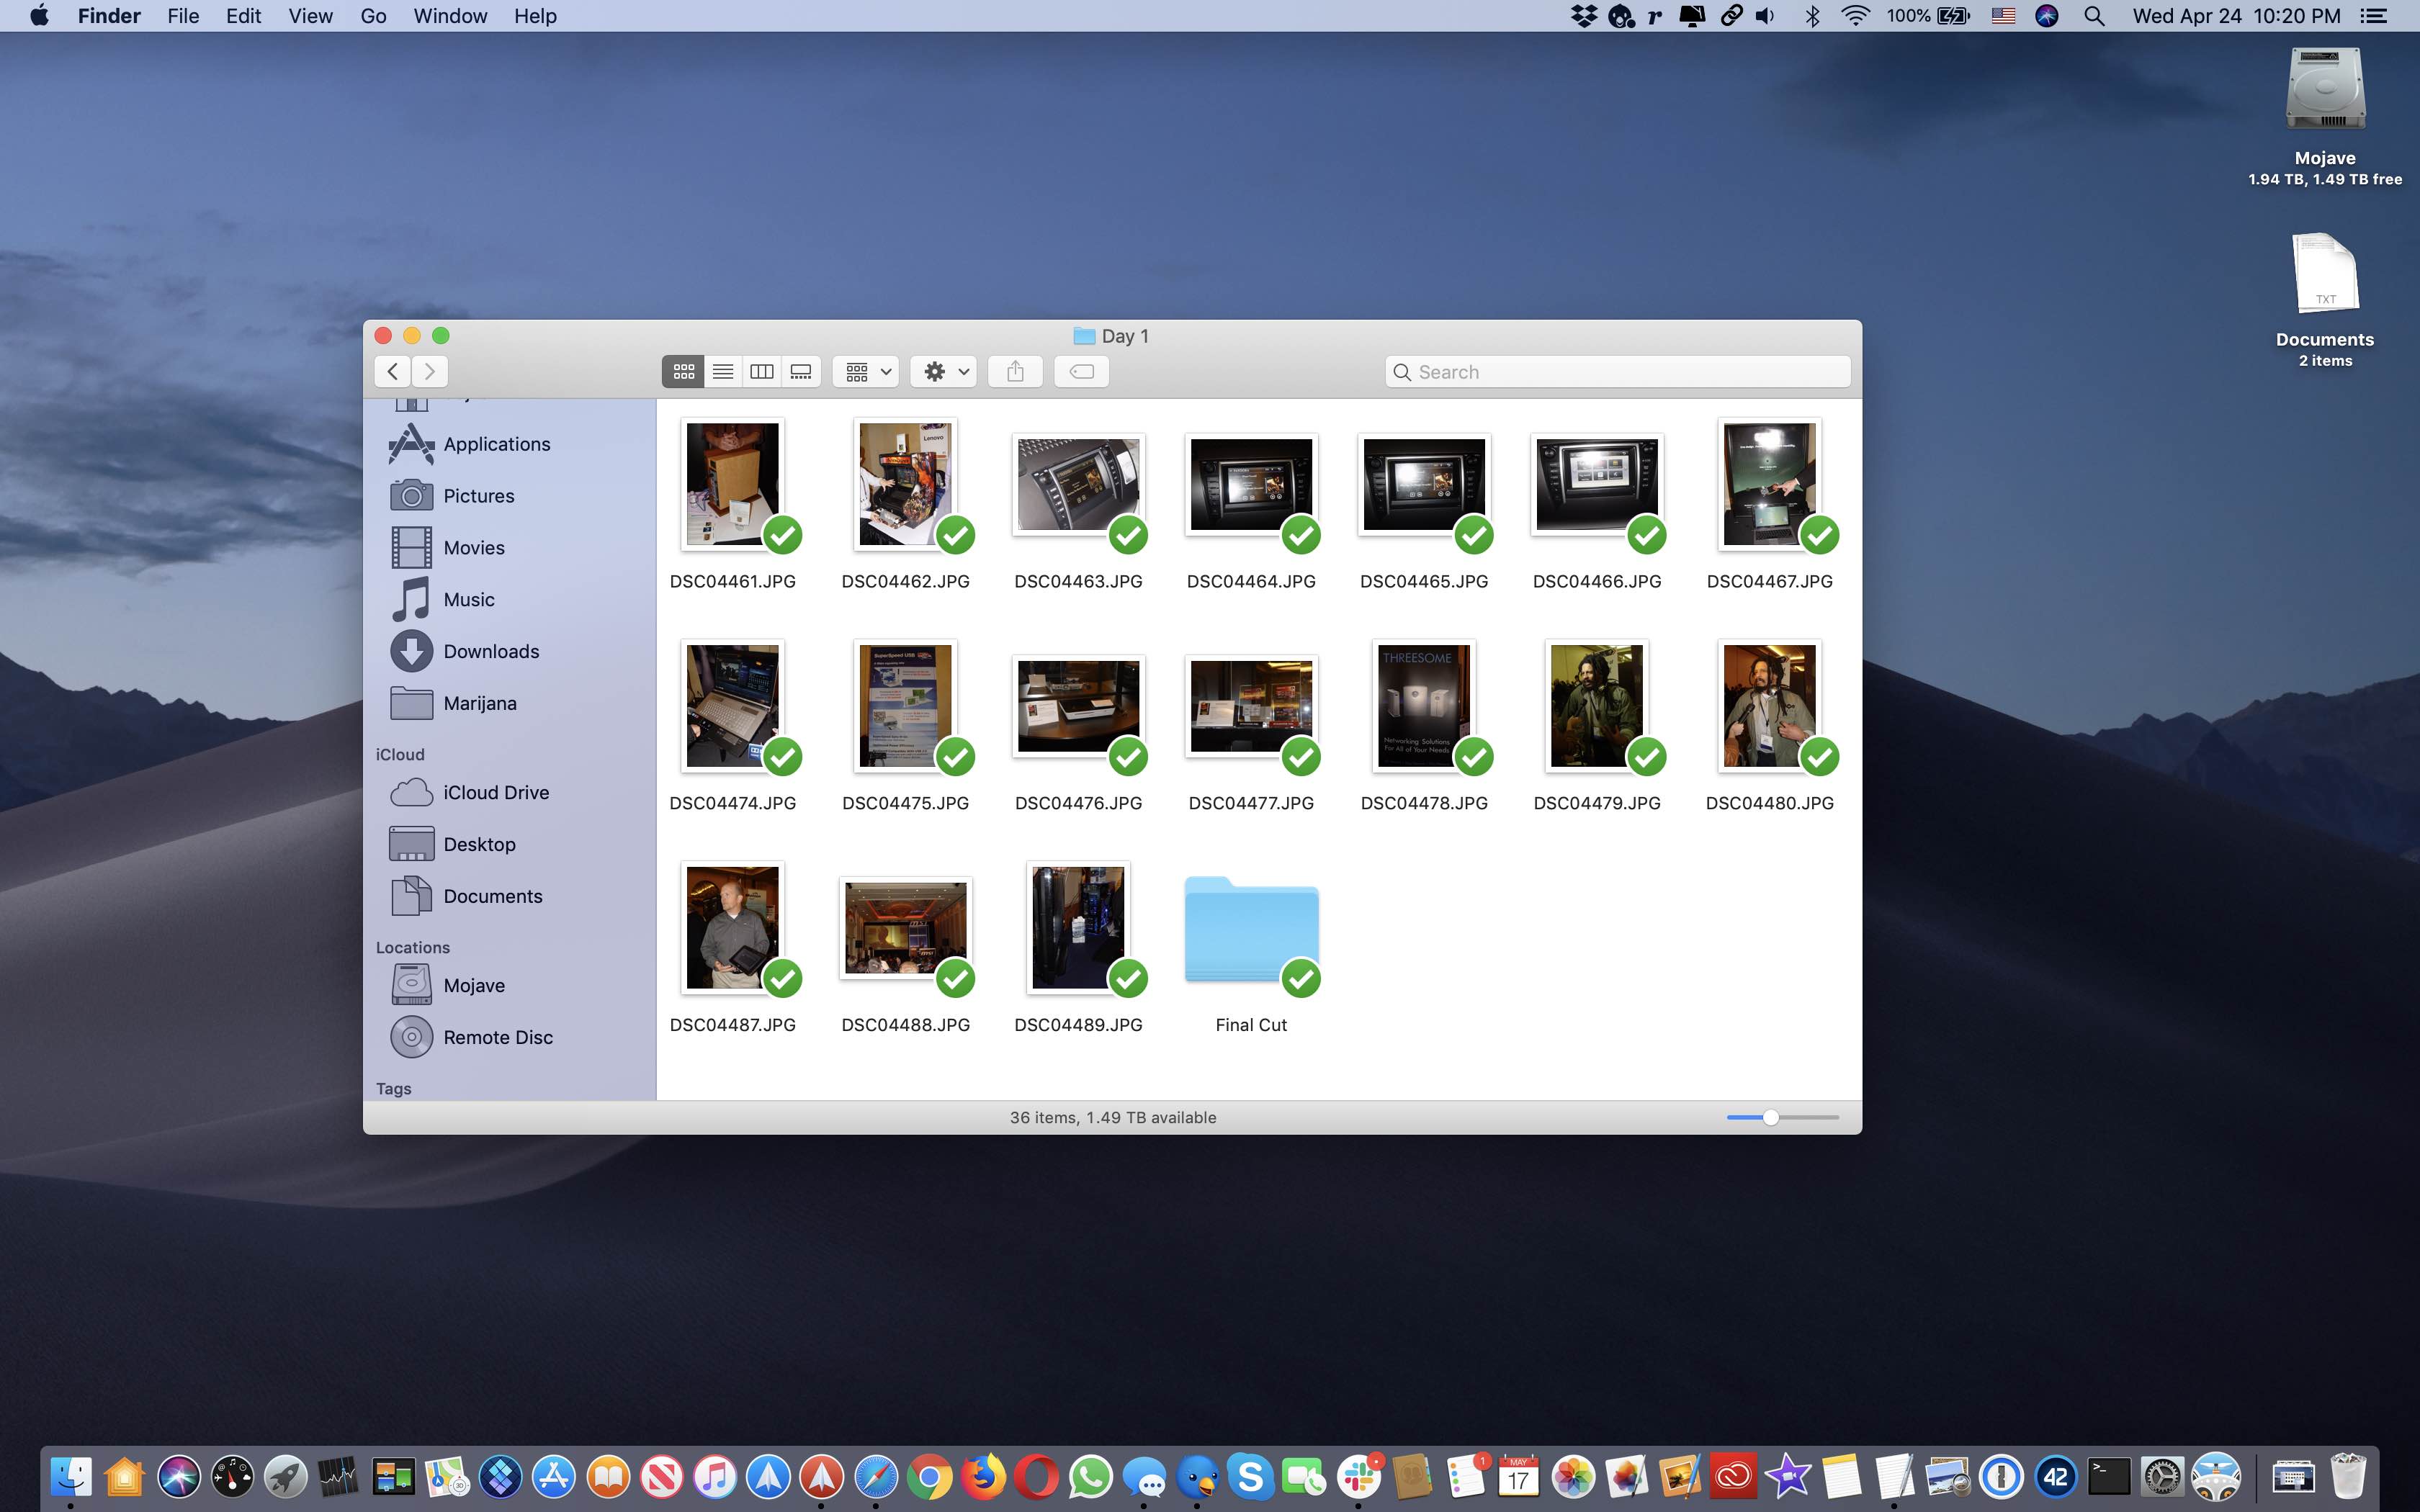Open the Dropbox menu bar icon
Image resolution: width=2420 pixels, height=1512 pixels.
tap(1583, 16)
